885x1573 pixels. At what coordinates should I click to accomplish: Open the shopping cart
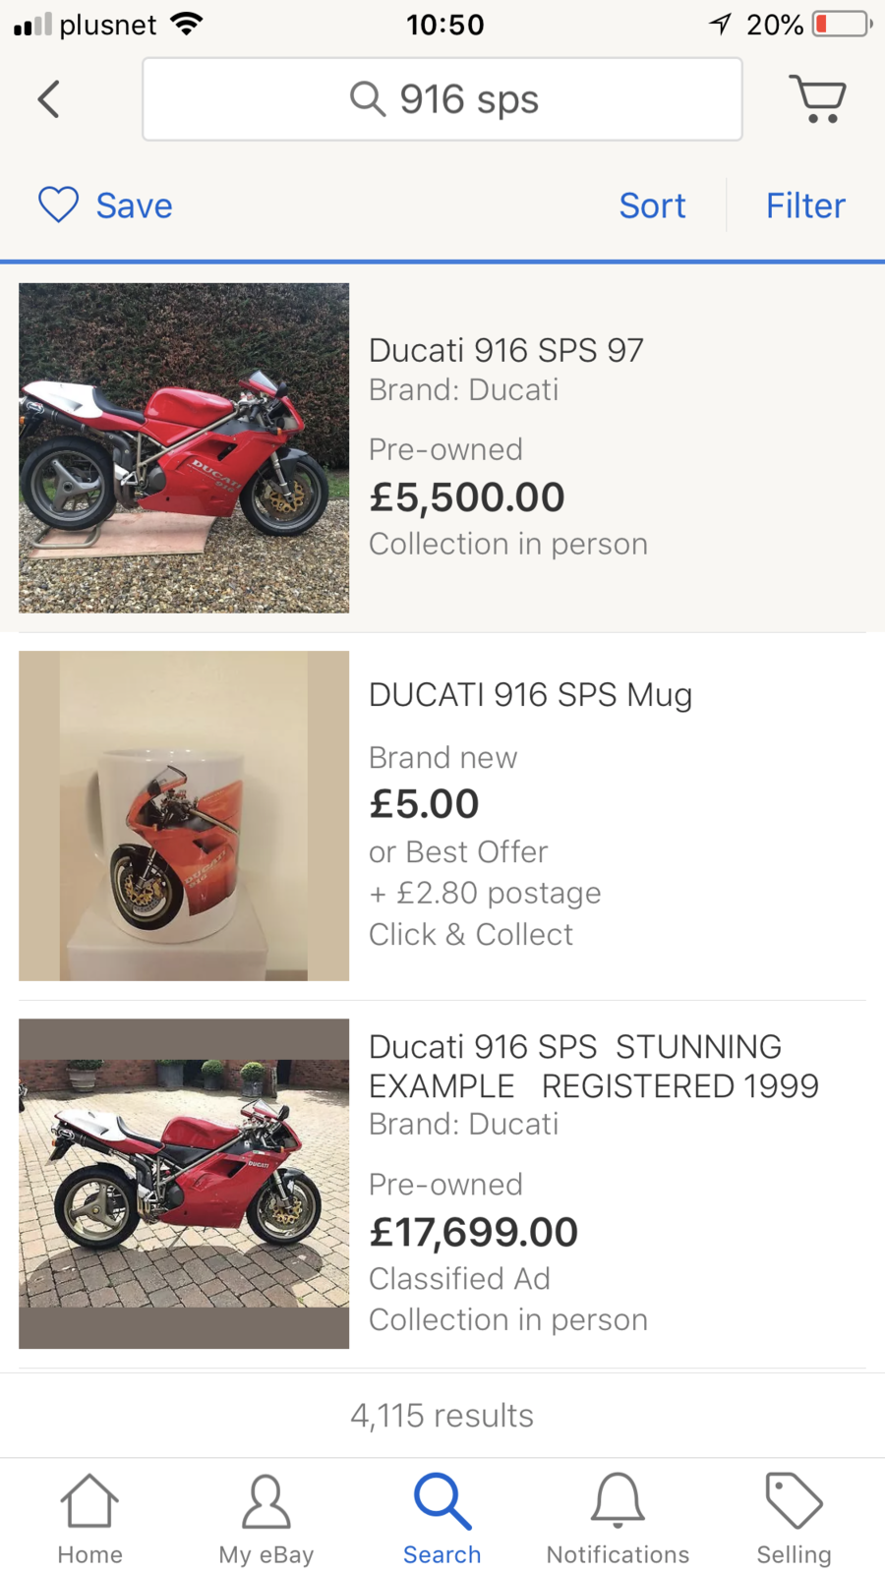(x=817, y=99)
